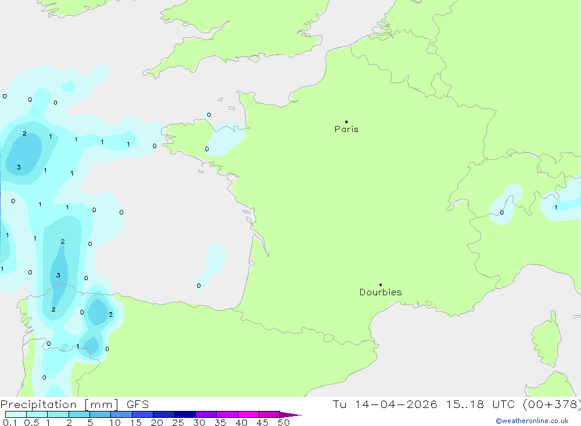Screen dimensions: 581x426
Task: Click the Paris location dot marker
Action: 346,121
